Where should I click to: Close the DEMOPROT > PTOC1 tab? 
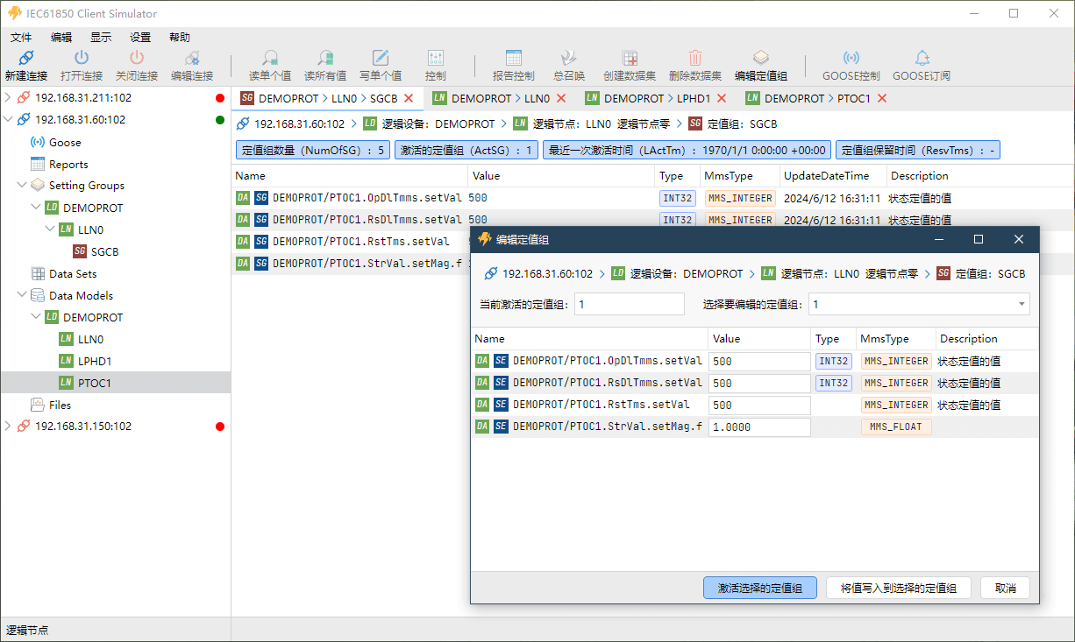click(x=882, y=99)
